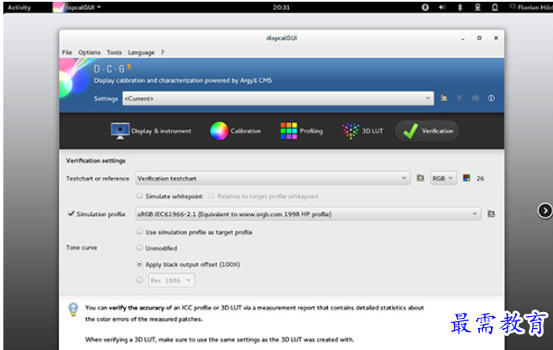Open the Tools menu
553x350 pixels.
click(115, 52)
